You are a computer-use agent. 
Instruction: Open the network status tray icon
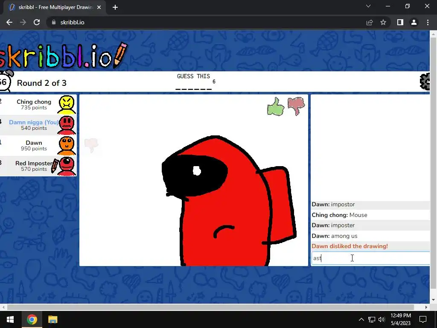click(x=372, y=319)
